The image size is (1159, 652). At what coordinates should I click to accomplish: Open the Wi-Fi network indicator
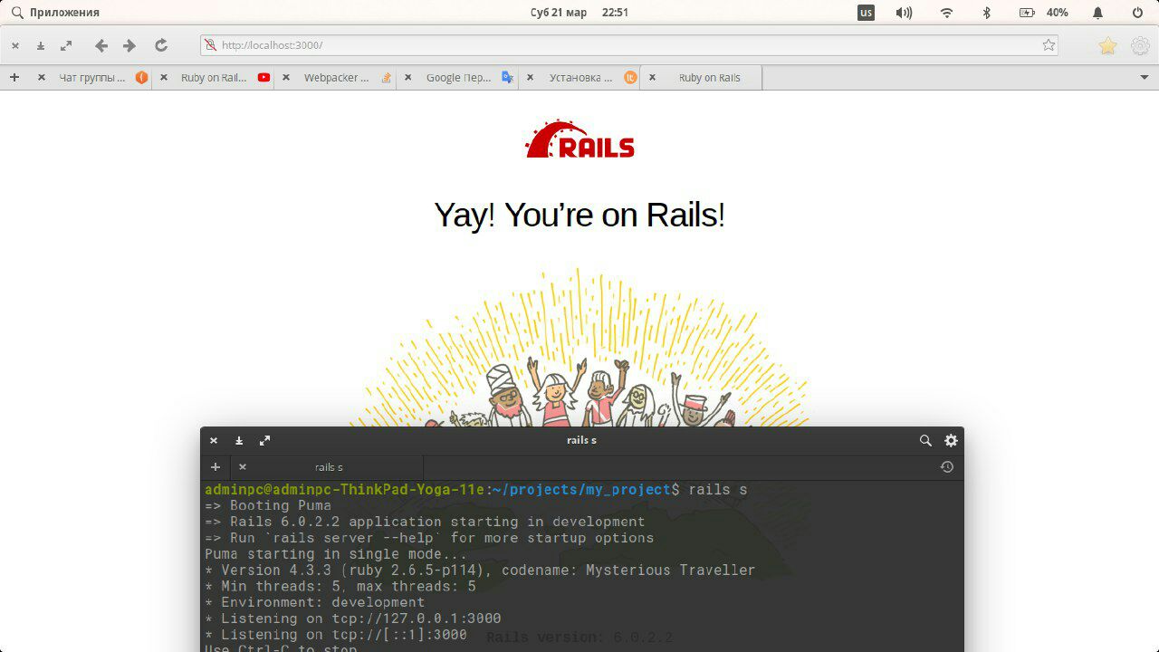coord(947,13)
